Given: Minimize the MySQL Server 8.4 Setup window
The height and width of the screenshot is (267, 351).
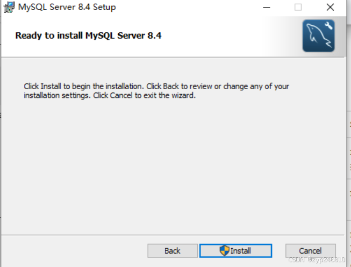Looking at the screenshot, I should click(267, 8).
